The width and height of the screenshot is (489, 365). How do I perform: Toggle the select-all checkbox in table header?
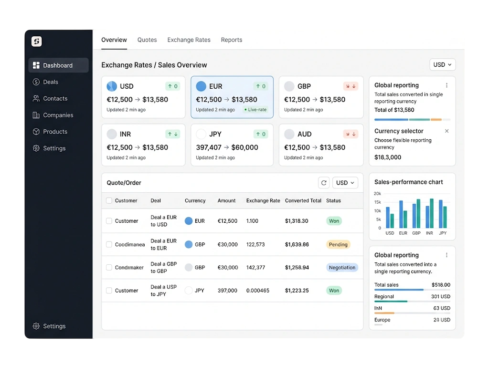(109, 200)
